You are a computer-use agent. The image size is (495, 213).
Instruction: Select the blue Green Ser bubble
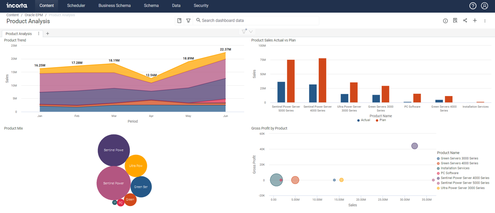coord(141,187)
